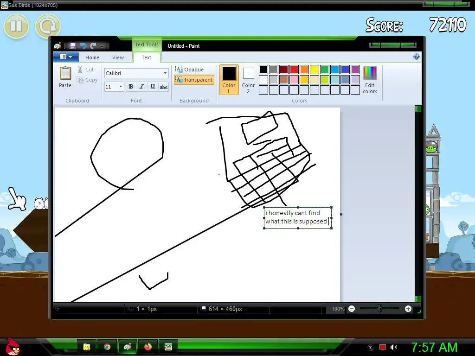Switch to Sus Birds taskbar icon
The width and height of the screenshot is (475, 356).
click(x=168, y=347)
